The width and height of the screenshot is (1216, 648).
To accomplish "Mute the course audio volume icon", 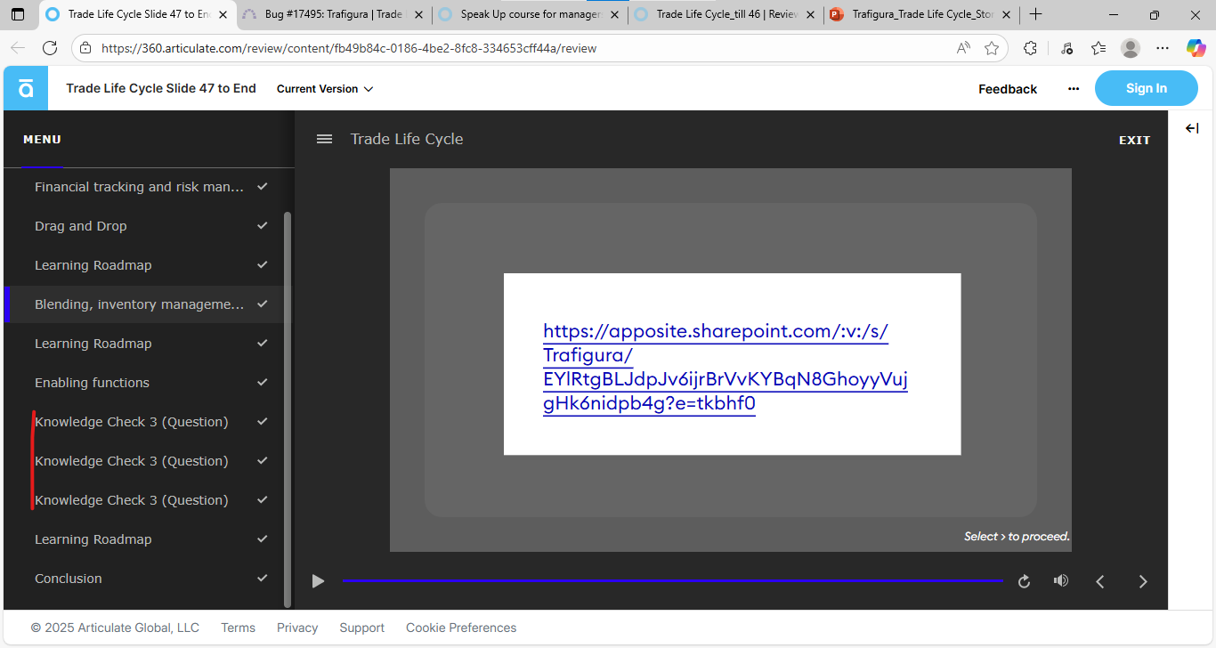I will (1060, 581).
